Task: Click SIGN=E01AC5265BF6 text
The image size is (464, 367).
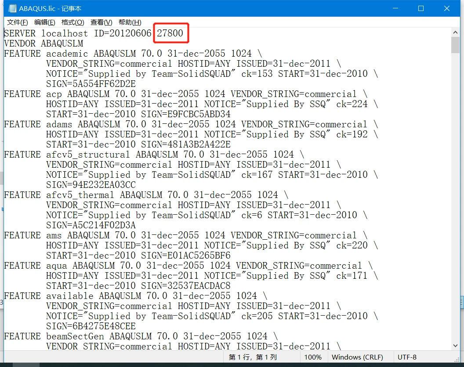Action: 185,255
